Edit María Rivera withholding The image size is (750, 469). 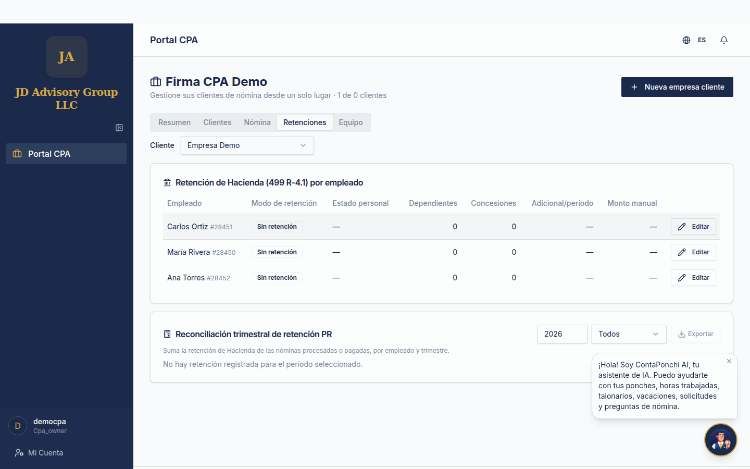[x=693, y=252]
